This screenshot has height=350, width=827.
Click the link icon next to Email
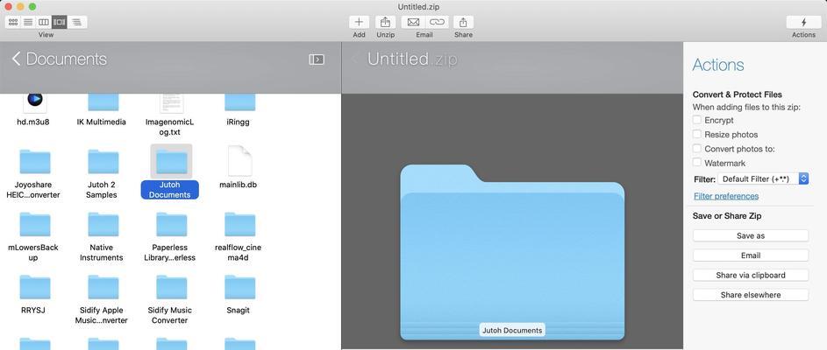click(436, 22)
